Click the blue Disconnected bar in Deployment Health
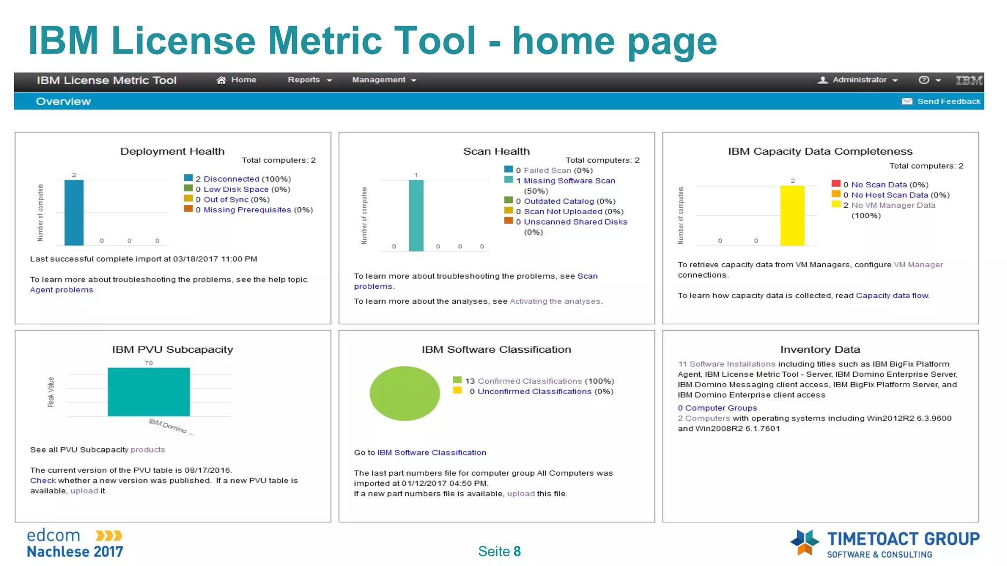This screenshot has height=566, width=1007. (x=74, y=213)
